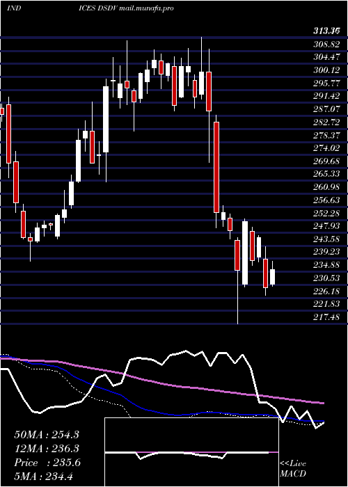Click the 300.12 price axis label

coord(326,70)
